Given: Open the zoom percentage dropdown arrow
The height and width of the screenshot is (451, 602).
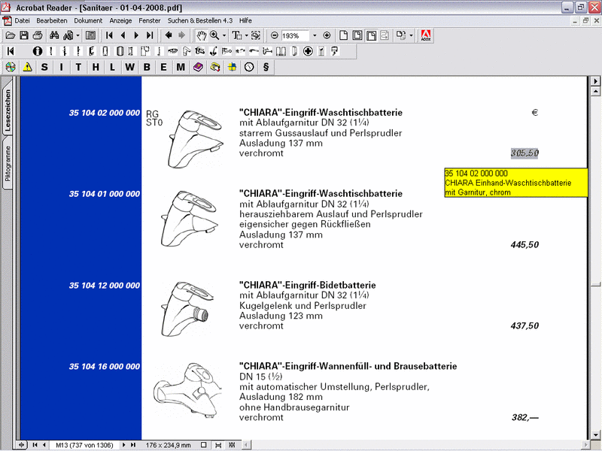Looking at the screenshot, I should coord(315,35).
